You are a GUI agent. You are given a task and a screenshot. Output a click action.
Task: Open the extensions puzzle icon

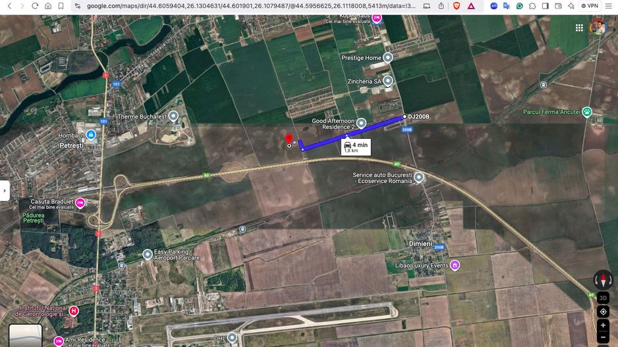tap(532, 6)
